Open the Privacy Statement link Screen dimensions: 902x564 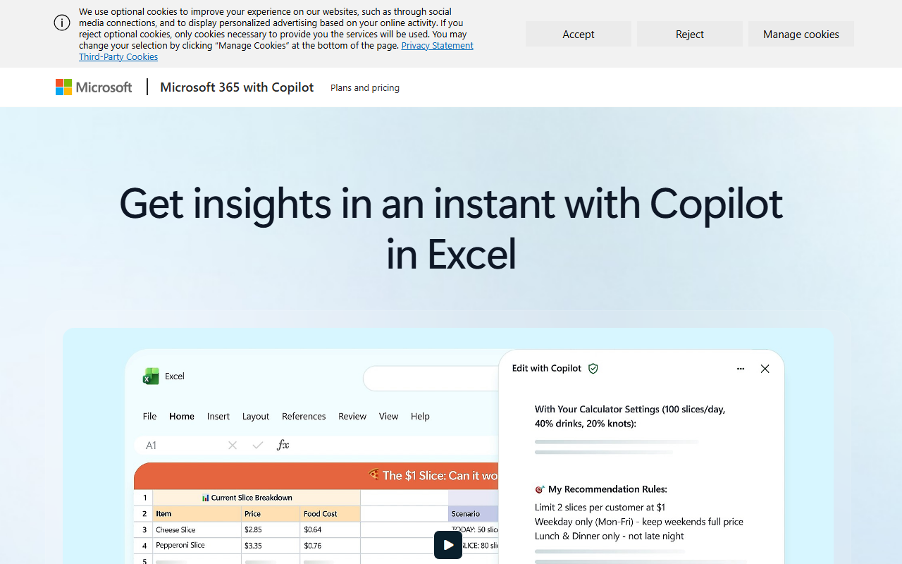(437, 45)
